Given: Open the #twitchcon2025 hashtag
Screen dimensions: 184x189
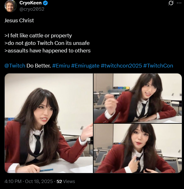Looking at the screenshot, I should click(x=121, y=66).
